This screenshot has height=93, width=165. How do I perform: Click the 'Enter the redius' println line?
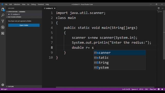click(x=112, y=43)
